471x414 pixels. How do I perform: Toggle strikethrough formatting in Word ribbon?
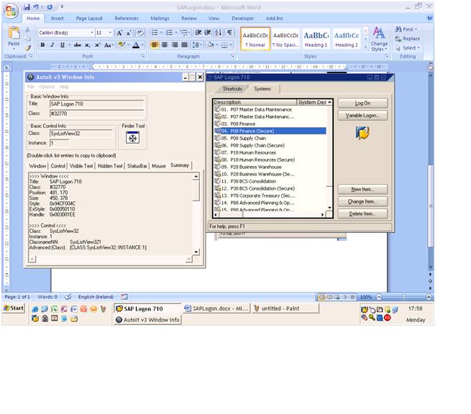click(x=77, y=45)
